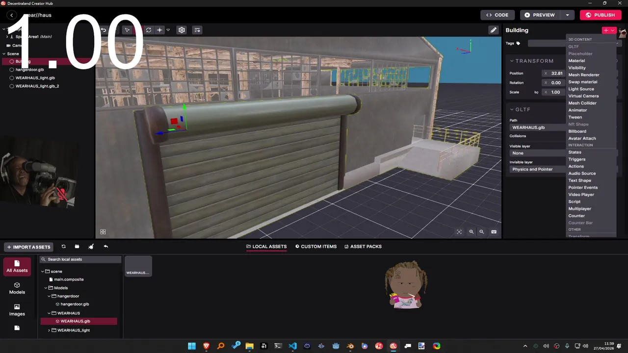Open the Visible layer None dropdown
This screenshot has height=353, width=628.
pyautogui.click(x=537, y=153)
